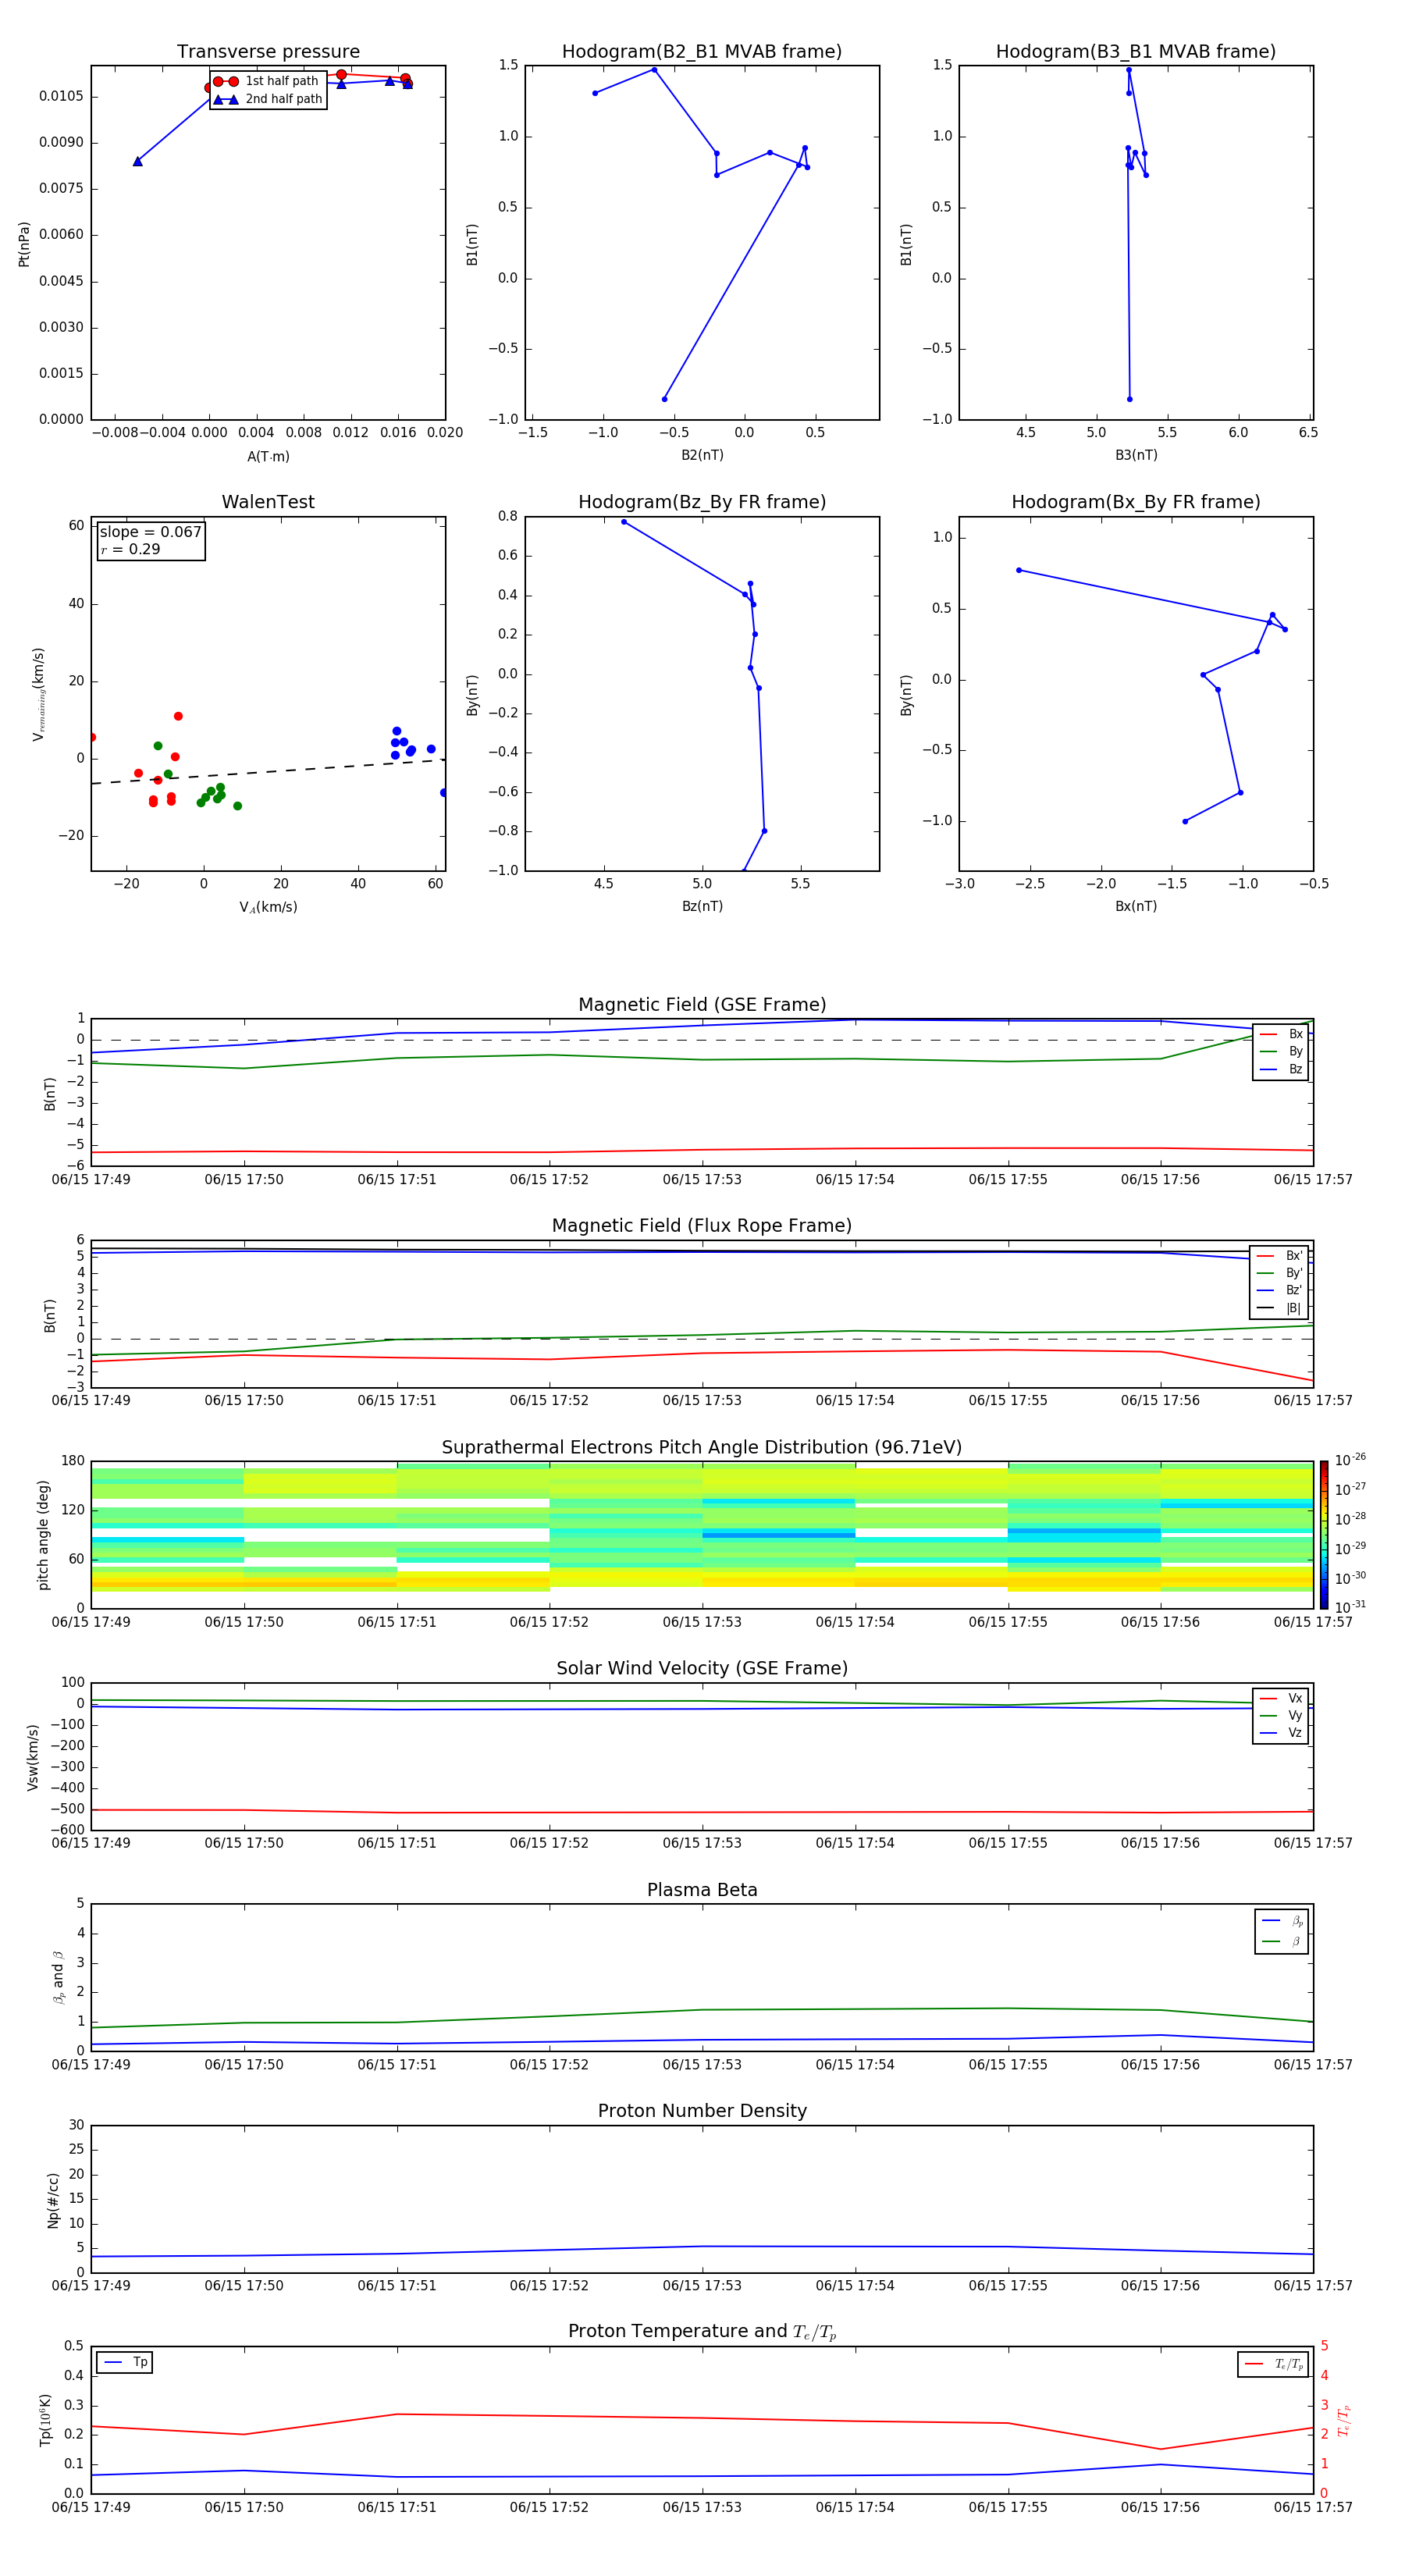1405x2576 pixels.
Task: Click the 'Magnetic Field (Flux Rope Frame)' title
Action: tap(702, 1226)
